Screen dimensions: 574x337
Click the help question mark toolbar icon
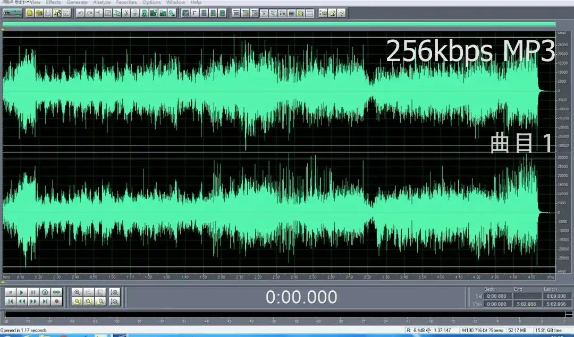pos(341,13)
